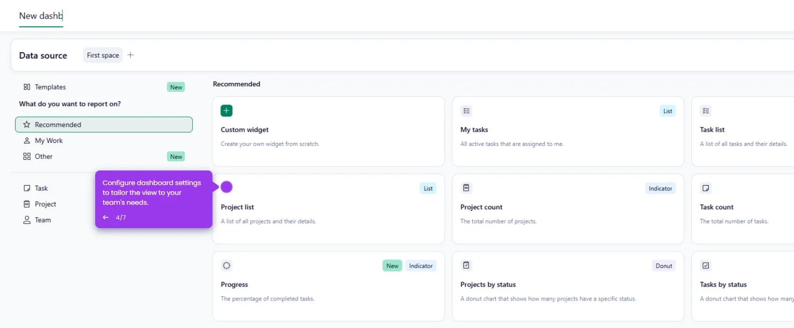The width and height of the screenshot is (794, 328).
Task: Choose the My tasks widget card
Action: pyautogui.click(x=568, y=132)
